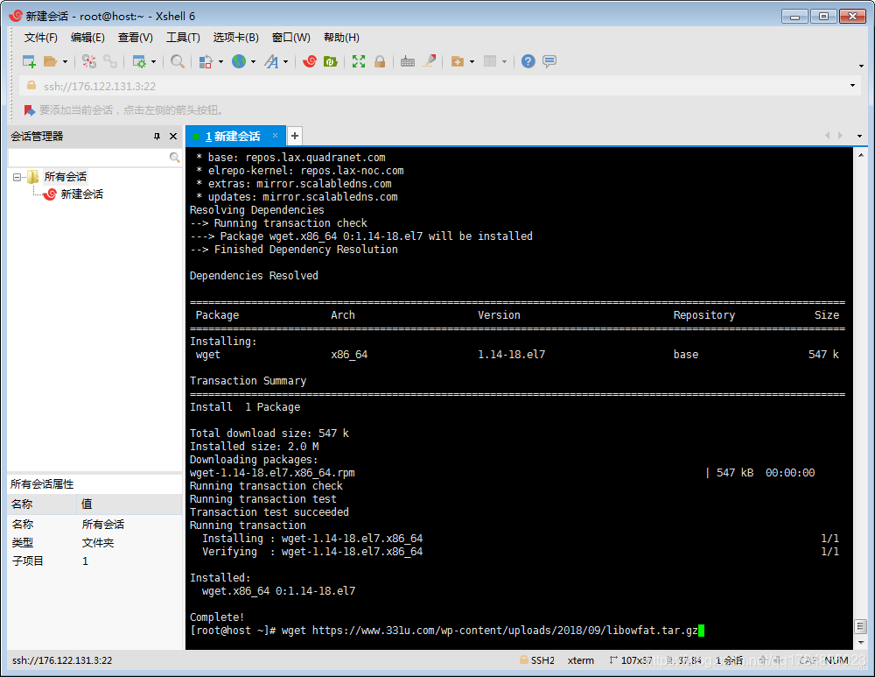
Task: Add a new tab with plus button
Action: pos(295,136)
